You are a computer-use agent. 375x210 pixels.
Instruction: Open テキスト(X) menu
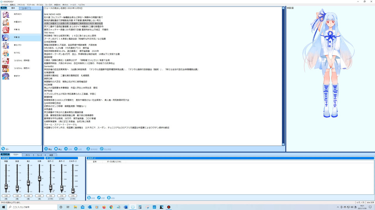click(x=21, y=5)
